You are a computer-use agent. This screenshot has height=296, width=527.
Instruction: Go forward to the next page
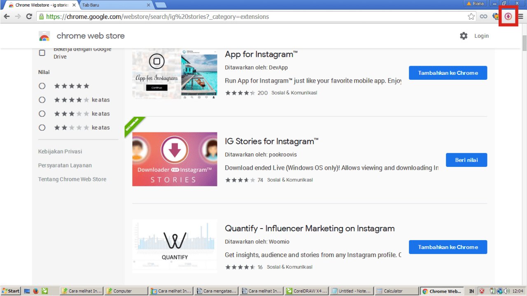[x=18, y=16]
